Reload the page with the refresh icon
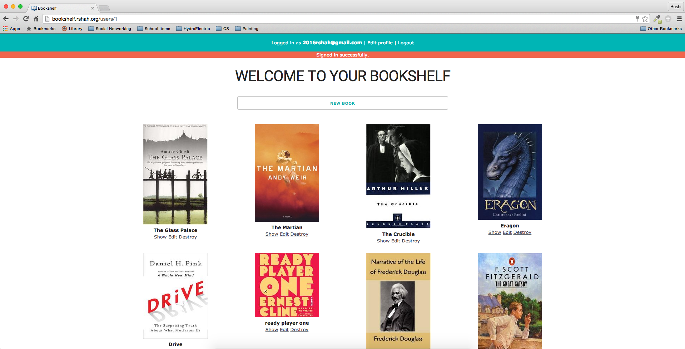This screenshot has height=349, width=685. click(26, 19)
